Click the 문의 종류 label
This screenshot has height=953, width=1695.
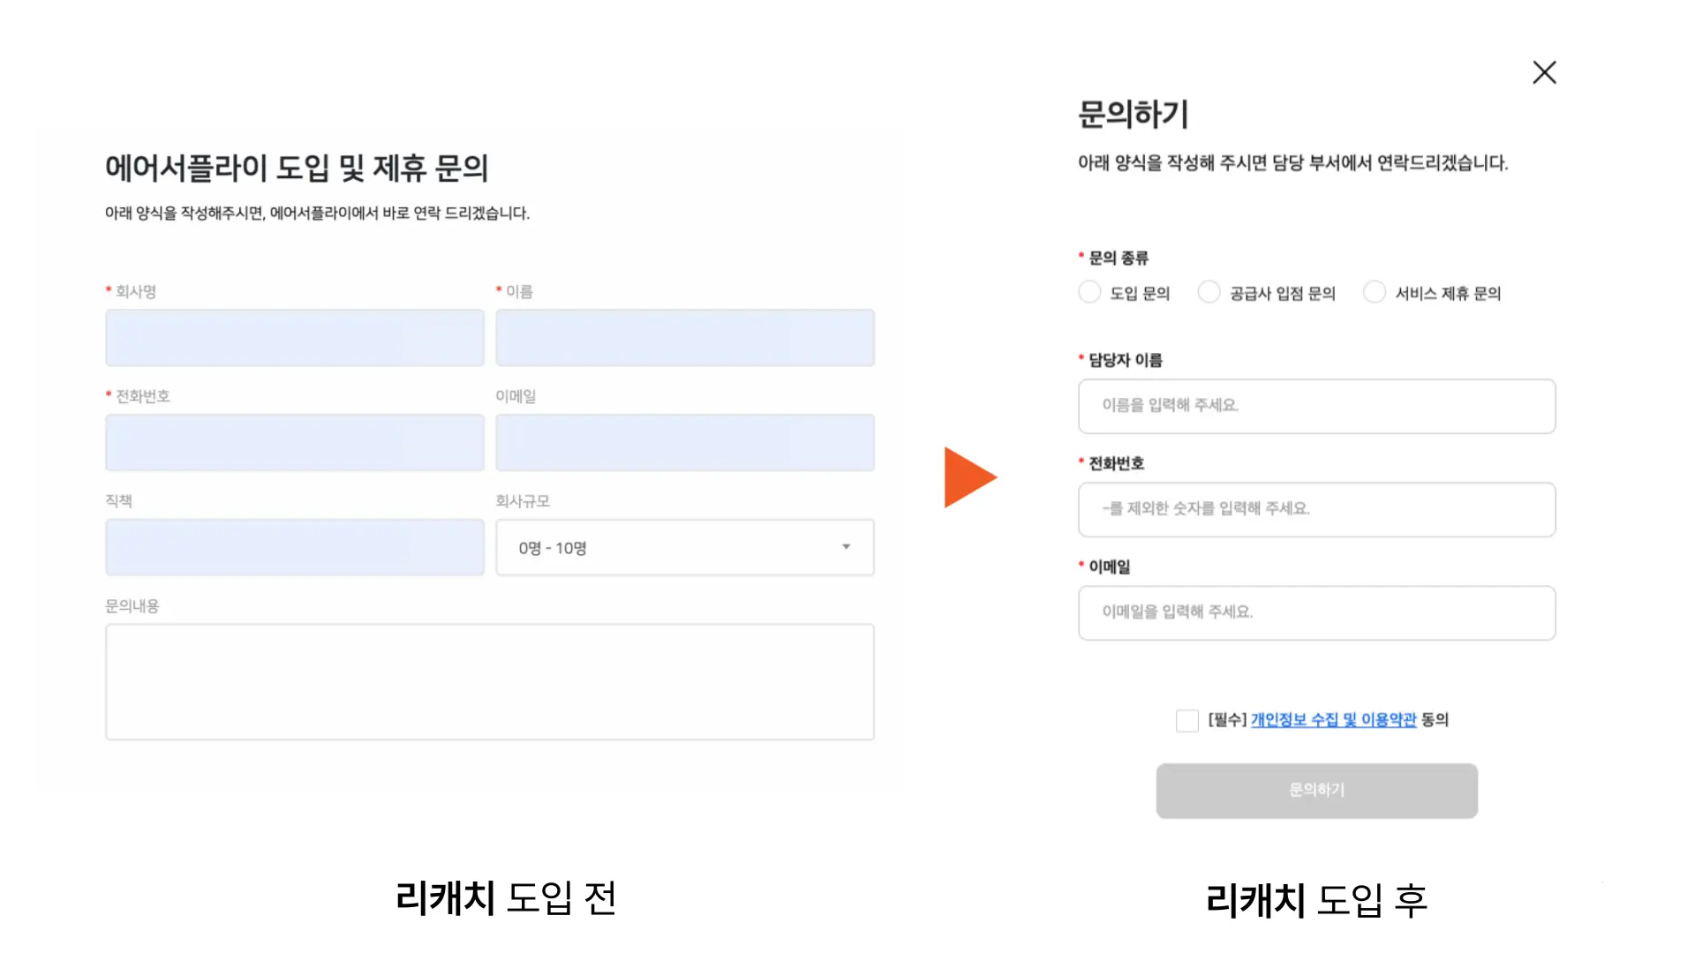[x=1118, y=258]
